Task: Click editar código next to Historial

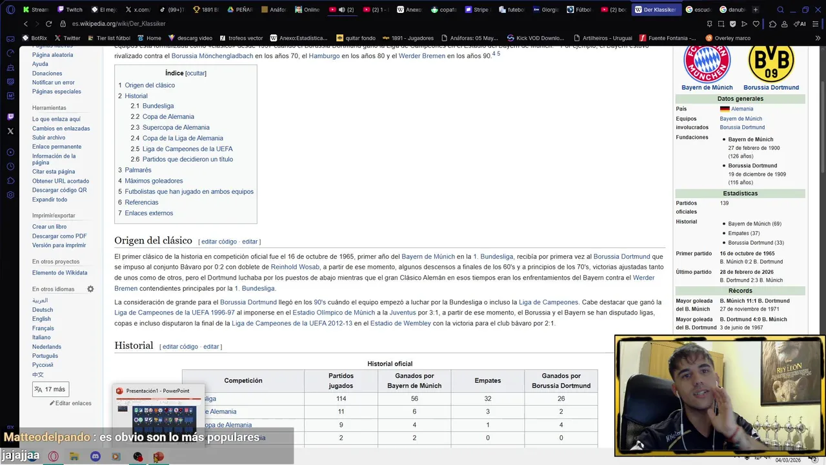Action: tap(180, 347)
